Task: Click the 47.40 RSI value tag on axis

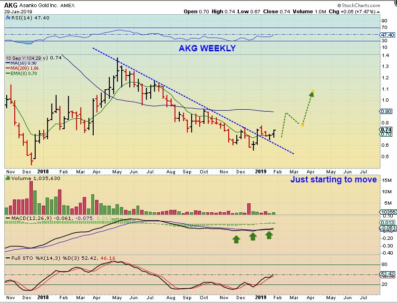Action: point(387,35)
